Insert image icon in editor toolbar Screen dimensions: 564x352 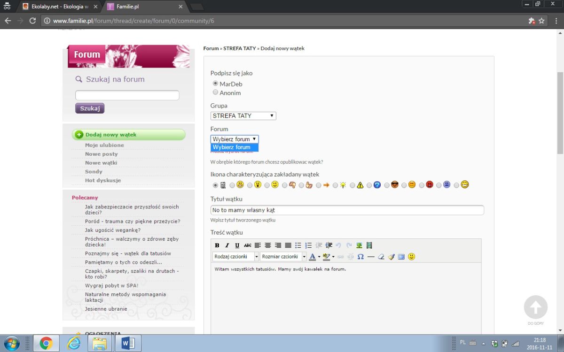pyautogui.click(x=359, y=245)
